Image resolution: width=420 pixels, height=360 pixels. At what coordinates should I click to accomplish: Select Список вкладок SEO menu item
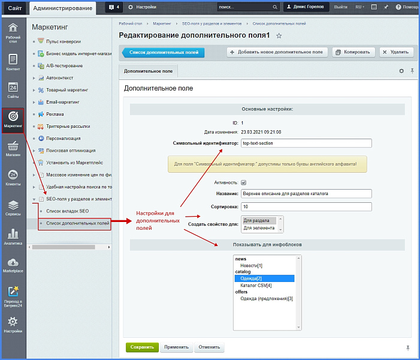pyautogui.click(x=67, y=211)
